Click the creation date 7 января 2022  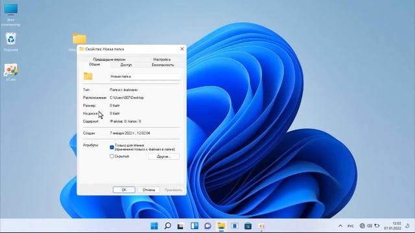(x=130, y=133)
